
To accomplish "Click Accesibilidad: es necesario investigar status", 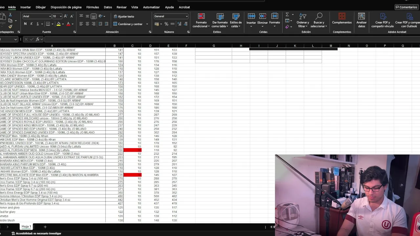I will point(36,233).
